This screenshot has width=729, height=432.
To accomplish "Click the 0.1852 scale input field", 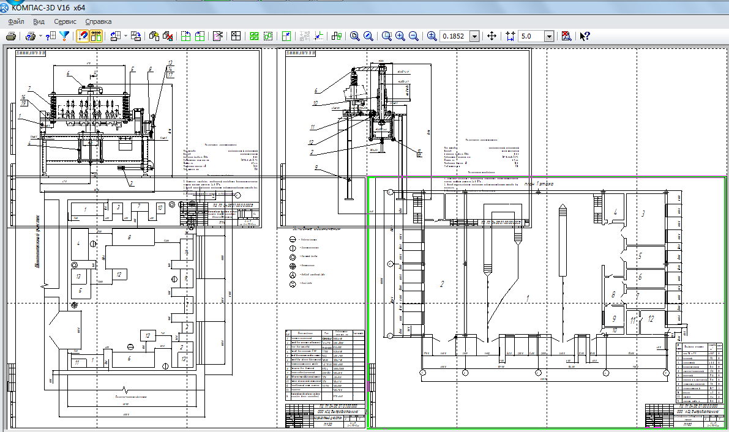I will click(x=455, y=36).
